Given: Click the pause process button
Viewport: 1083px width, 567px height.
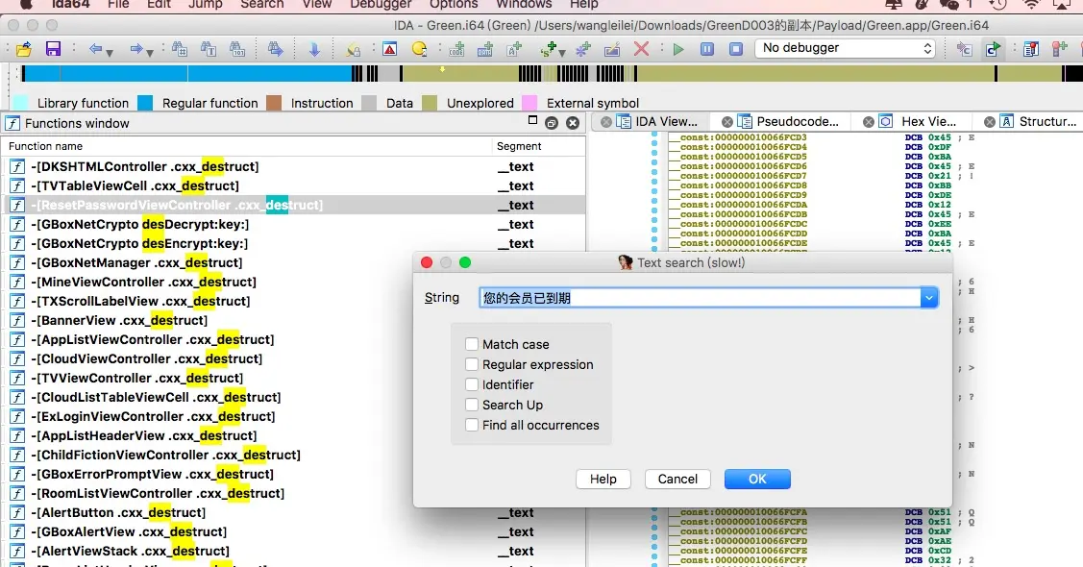Looking at the screenshot, I should pos(707,49).
